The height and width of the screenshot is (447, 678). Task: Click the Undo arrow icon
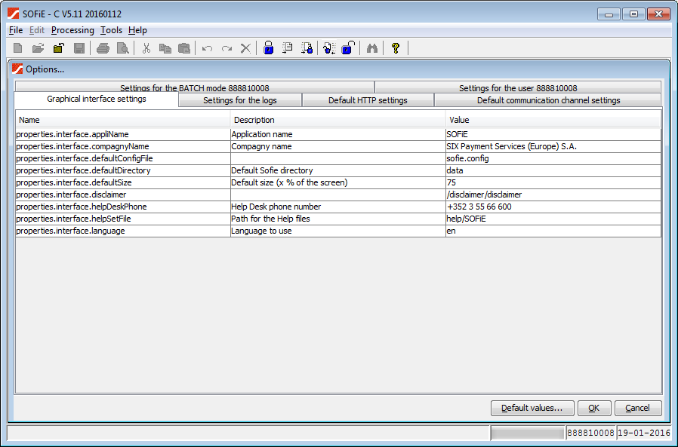click(207, 48)
